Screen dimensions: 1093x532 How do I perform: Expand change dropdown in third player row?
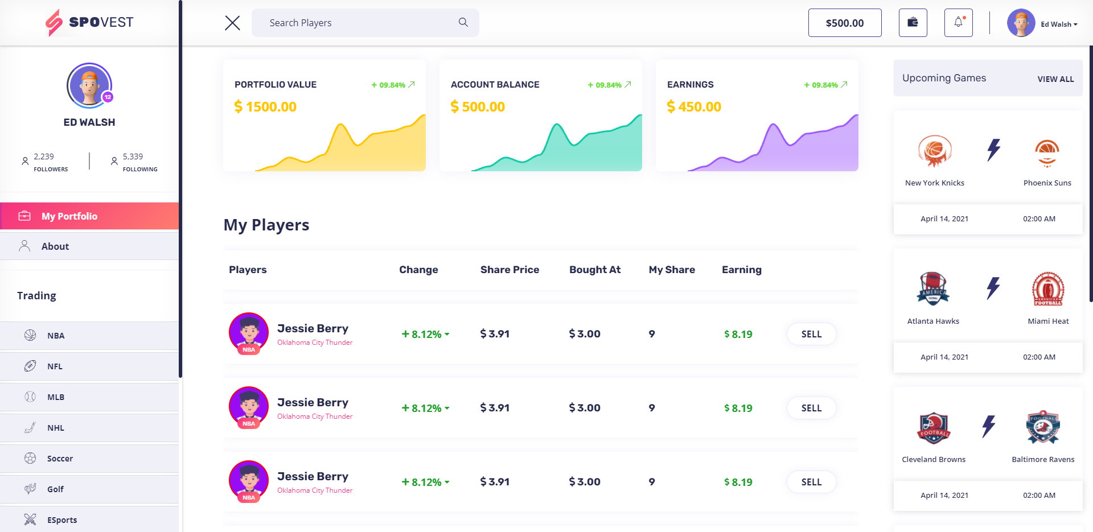447,482
